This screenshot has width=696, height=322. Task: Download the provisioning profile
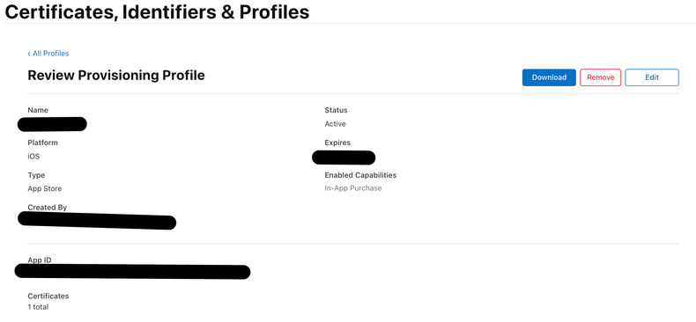tap(549, 77)
